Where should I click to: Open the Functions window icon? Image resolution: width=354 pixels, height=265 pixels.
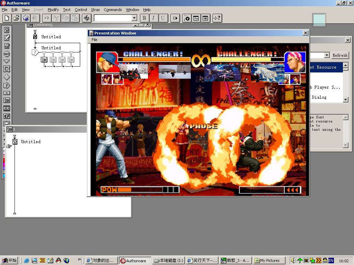click(x=196, y=18)
